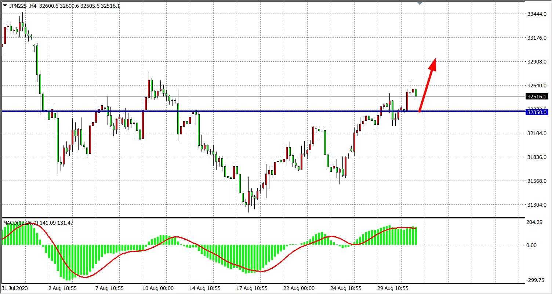Click the black 32516.1 current price label

click(x=537, y=97)
